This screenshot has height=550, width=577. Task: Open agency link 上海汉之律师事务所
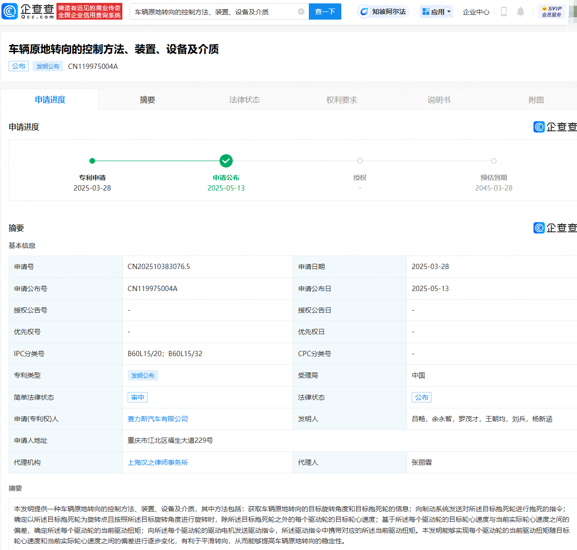pos(158,462)
